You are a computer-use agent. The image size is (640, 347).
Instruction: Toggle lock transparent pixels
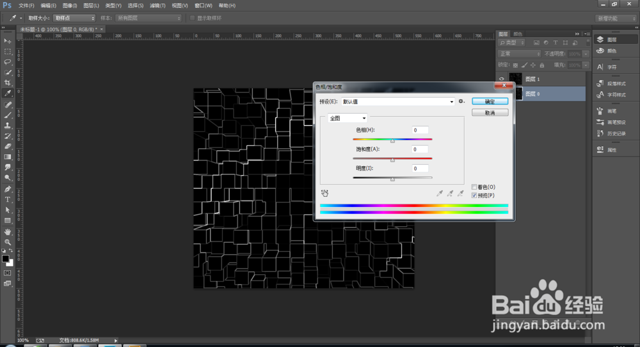click(x=515, y=65)
